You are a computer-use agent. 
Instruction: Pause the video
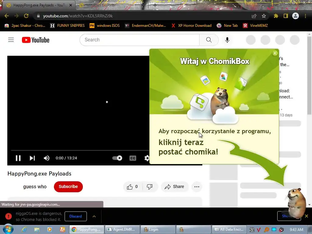(x=18, y=158)
